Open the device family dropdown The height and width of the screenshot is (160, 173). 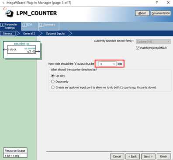(153, 42)
